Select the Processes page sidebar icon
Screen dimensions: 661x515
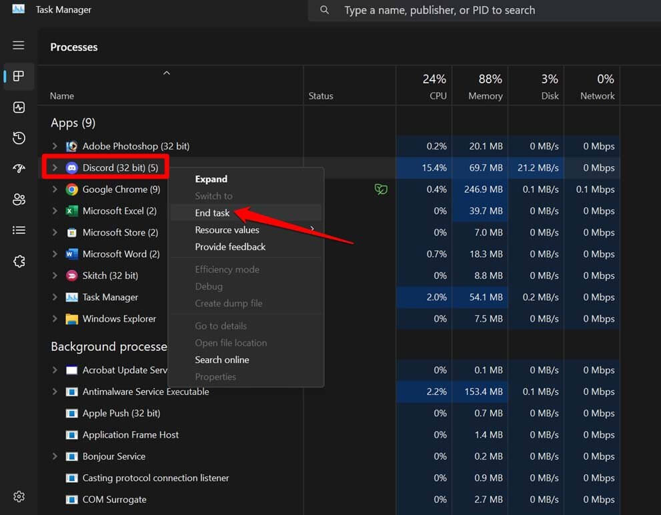pos(19,76)
